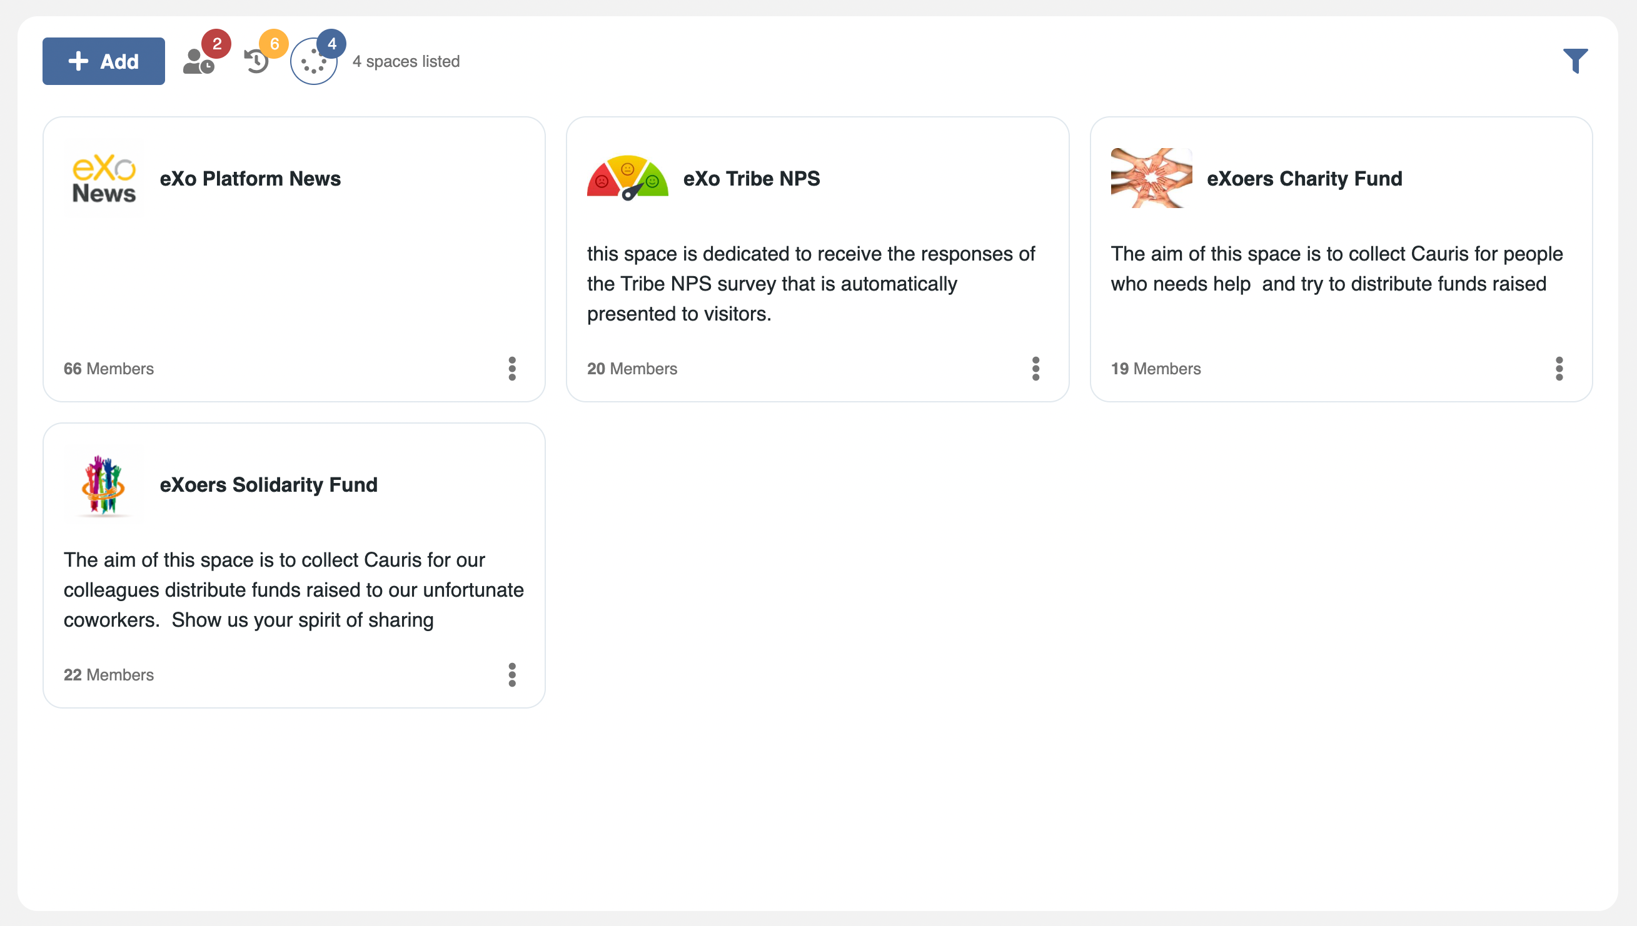Click the Charity Fund hands avatar

pyautogui.click(x=1151, y=179)
